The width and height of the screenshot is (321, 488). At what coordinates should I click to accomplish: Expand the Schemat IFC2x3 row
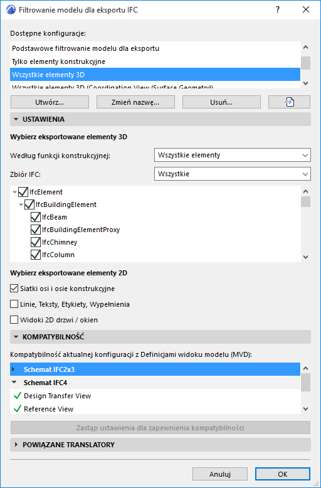(13, 369)
